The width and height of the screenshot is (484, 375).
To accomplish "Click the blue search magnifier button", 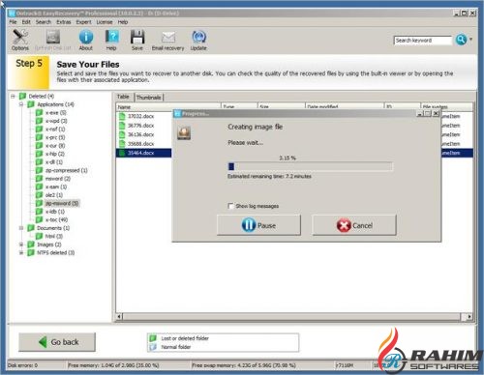I will click(x=461, y=40).
